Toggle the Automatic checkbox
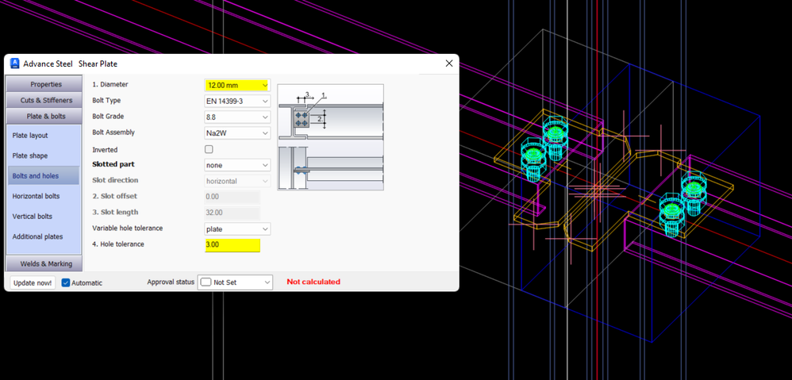This screenshot has width=792, height=380. click(66, 282)
